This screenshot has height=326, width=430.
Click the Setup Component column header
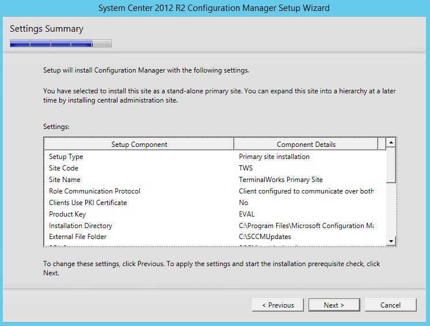[139, 145]
